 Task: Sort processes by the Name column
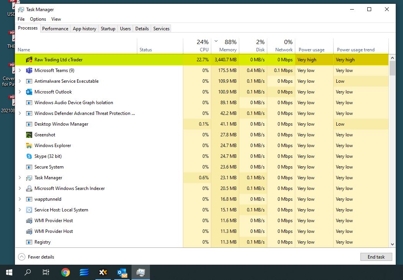pos(76,46)
